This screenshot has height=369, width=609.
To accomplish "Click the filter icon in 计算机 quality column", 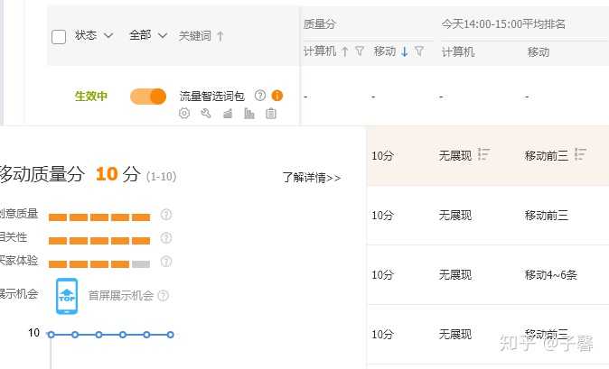I will coord(359,52).
